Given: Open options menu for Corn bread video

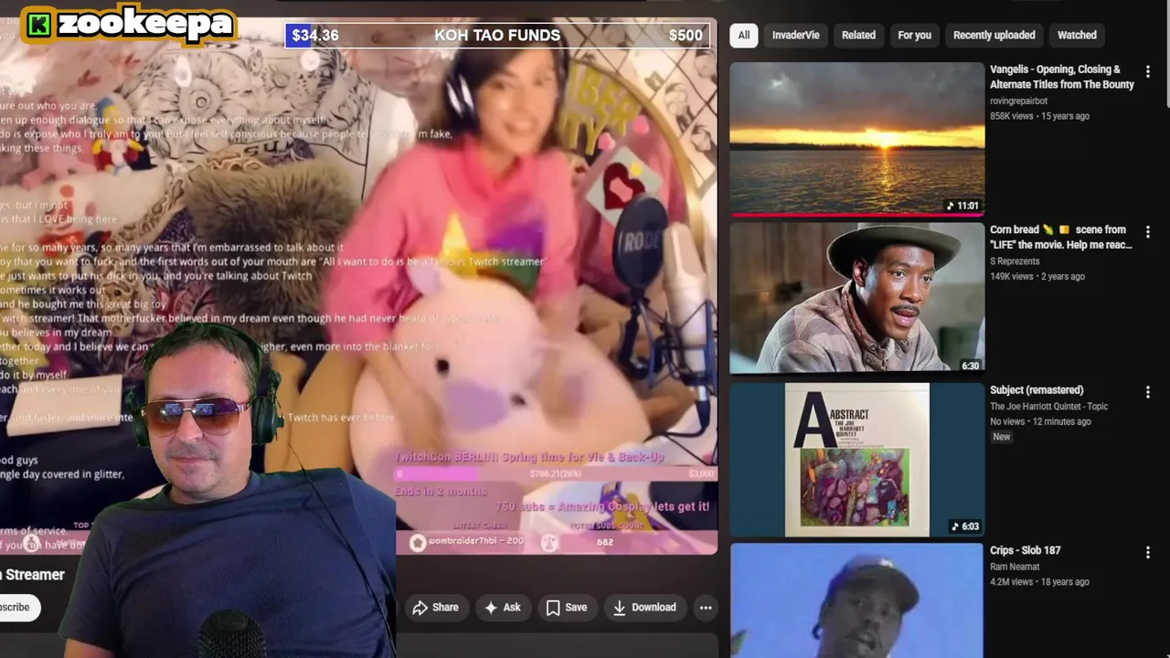Looking at the screenshot, I should click(1148, 232).
